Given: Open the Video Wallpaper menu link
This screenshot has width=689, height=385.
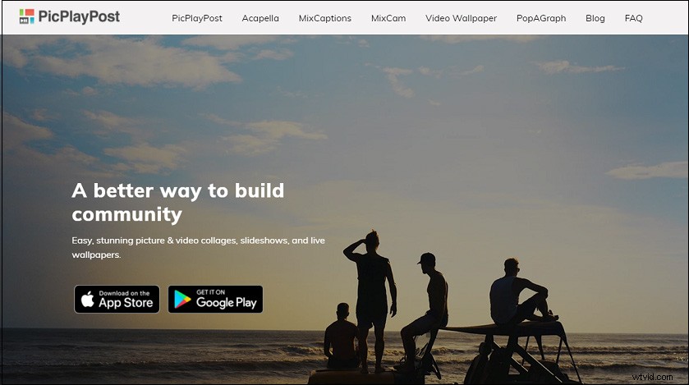Looking at the screenshot, I should 461,18.
